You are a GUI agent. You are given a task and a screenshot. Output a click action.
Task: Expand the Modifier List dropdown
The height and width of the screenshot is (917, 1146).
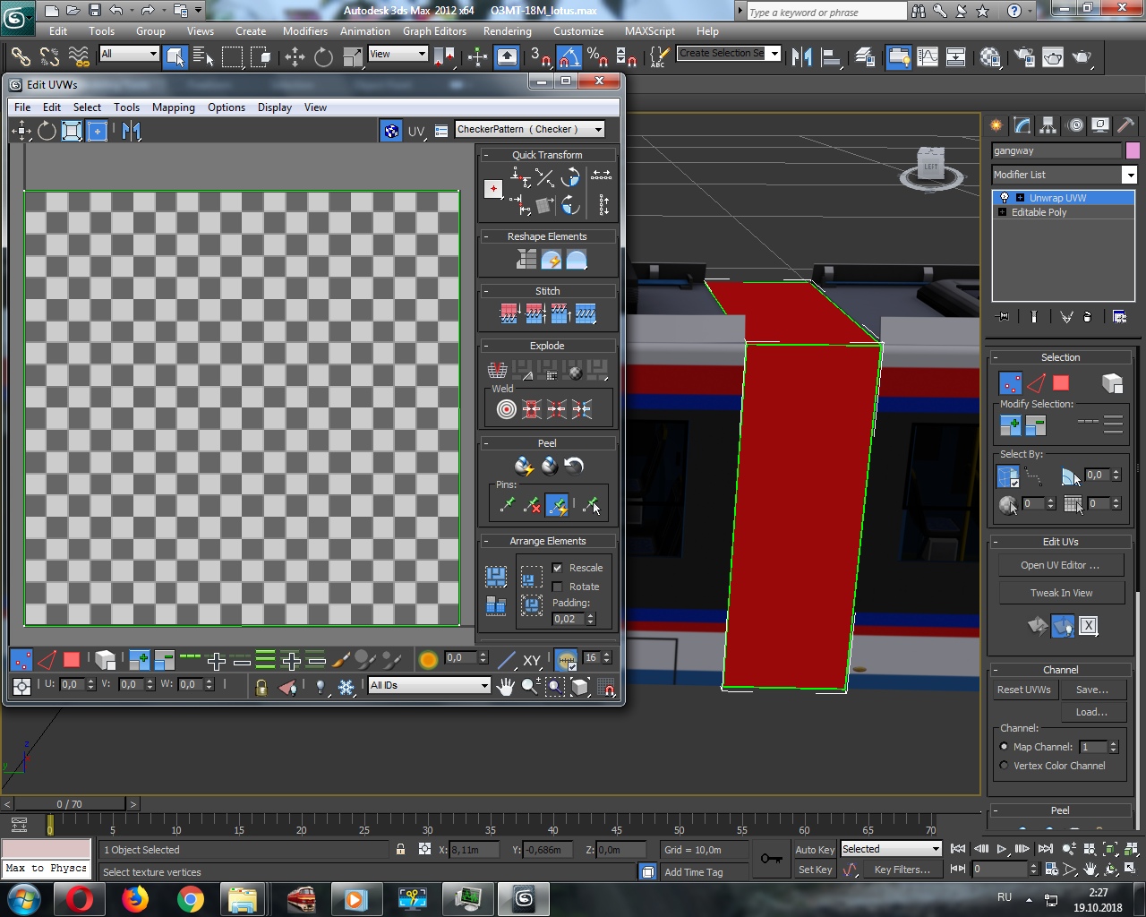coord(1129,175)
